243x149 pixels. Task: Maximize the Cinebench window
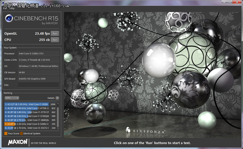[x=230, y=2]
